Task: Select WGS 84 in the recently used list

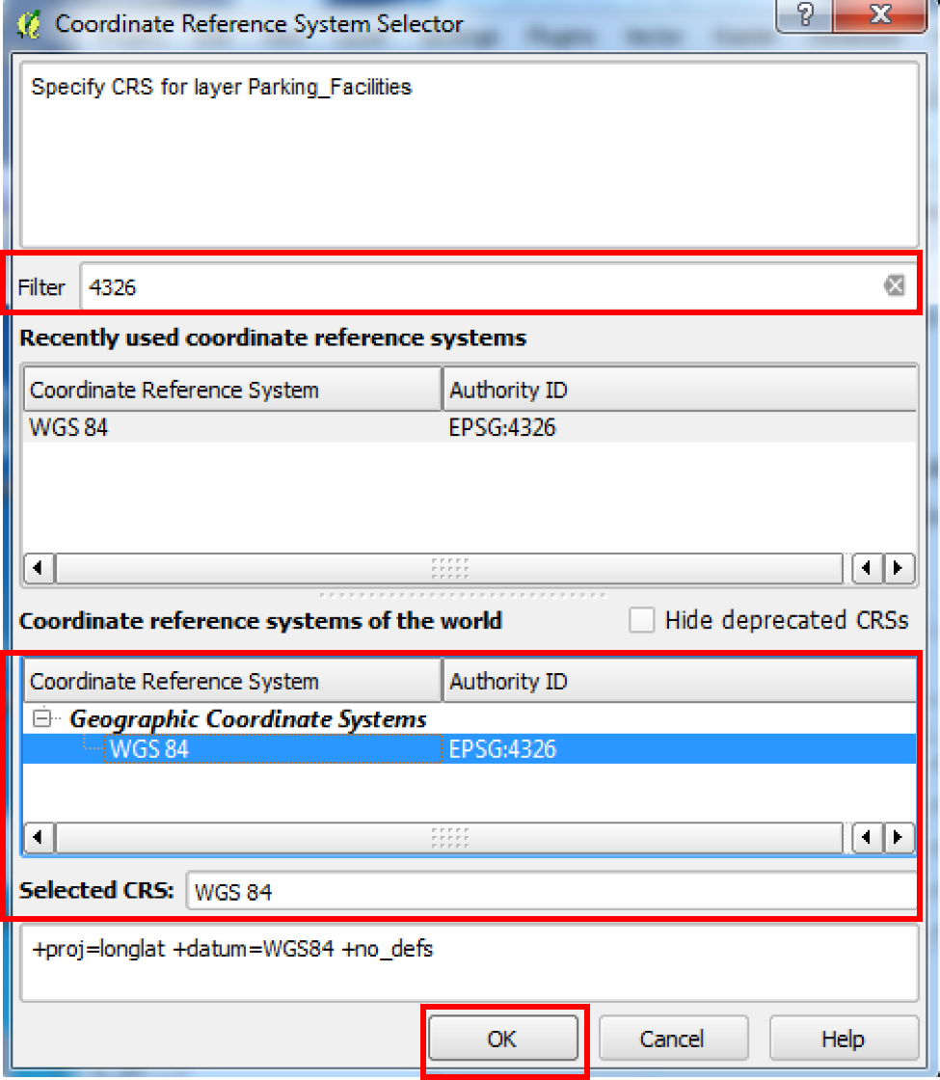Action: 69,427
